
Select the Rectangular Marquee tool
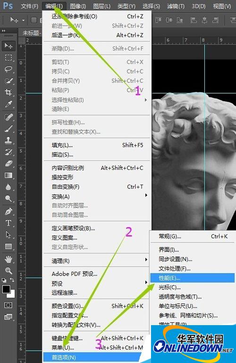click(8, 57)
